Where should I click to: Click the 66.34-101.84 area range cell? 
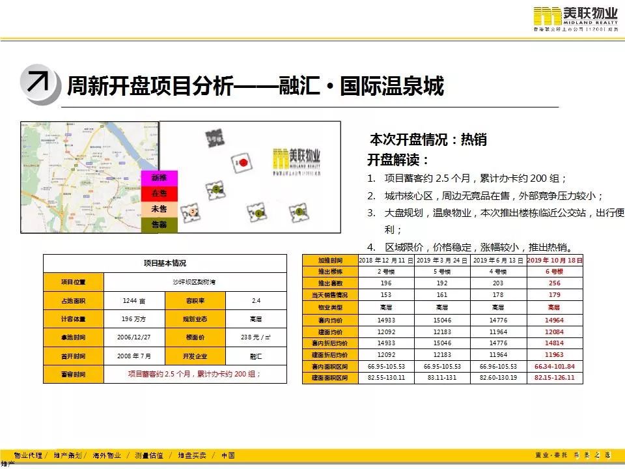[555, 367]
